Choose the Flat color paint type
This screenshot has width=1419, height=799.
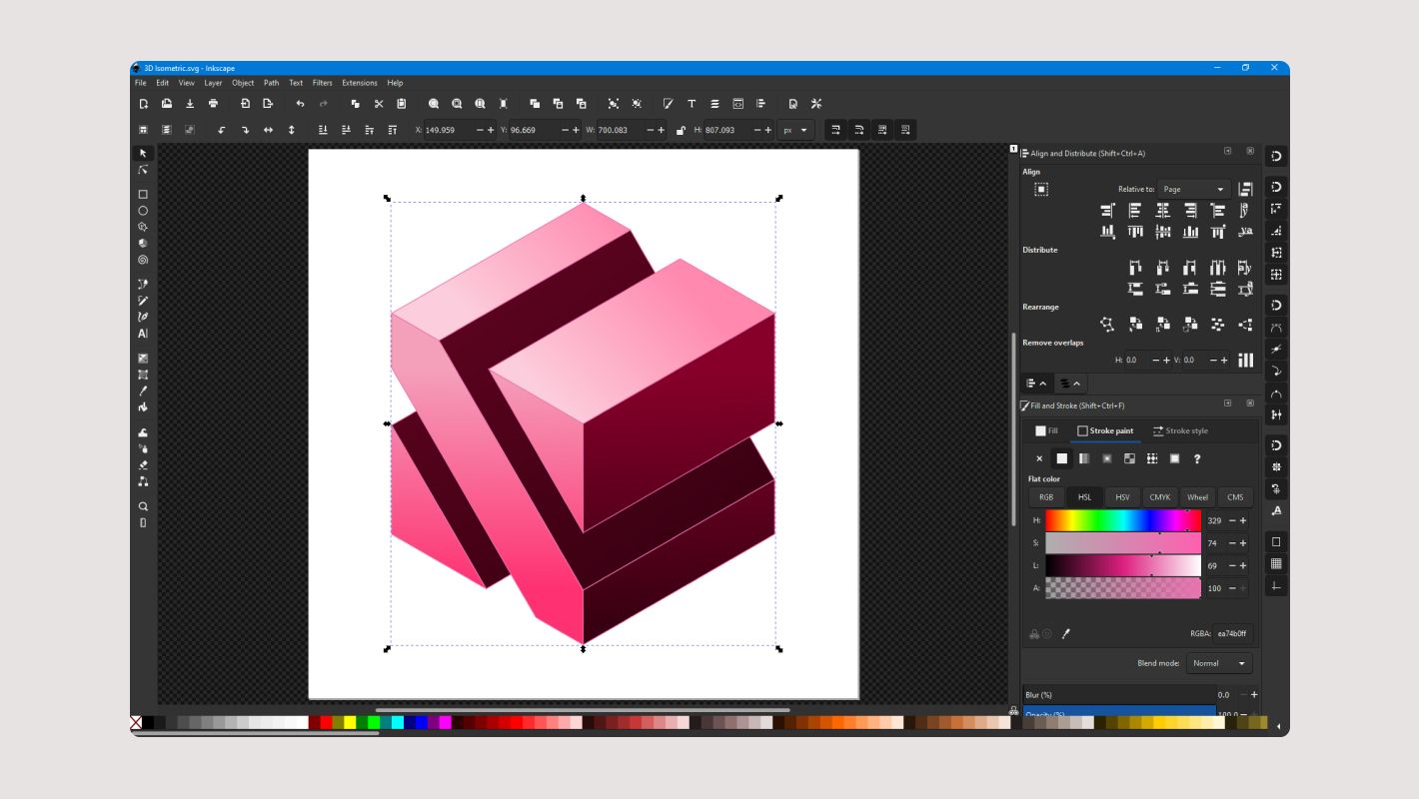click(x=1062, y=458)
